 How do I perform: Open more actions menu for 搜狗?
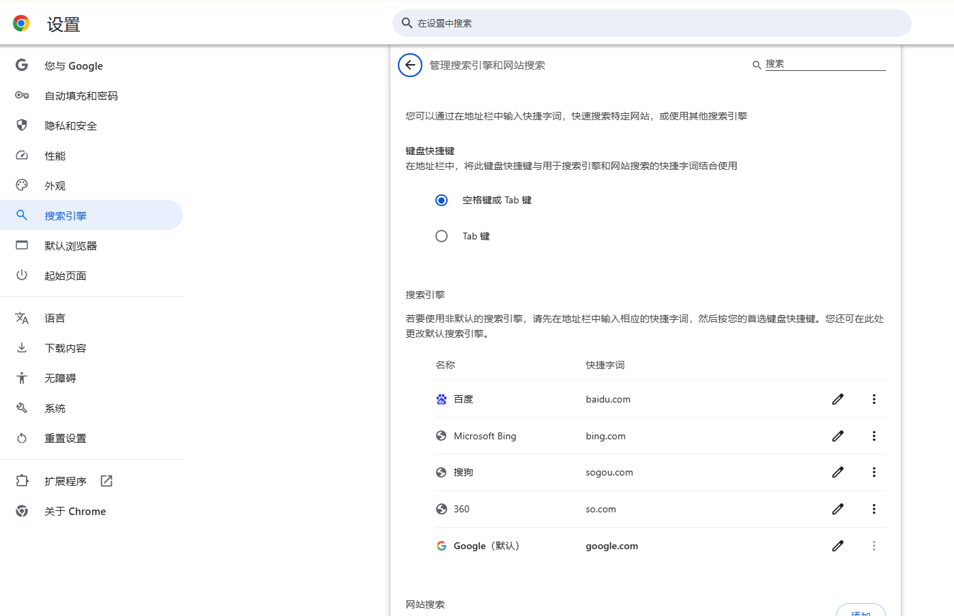[x=874, y=472]
